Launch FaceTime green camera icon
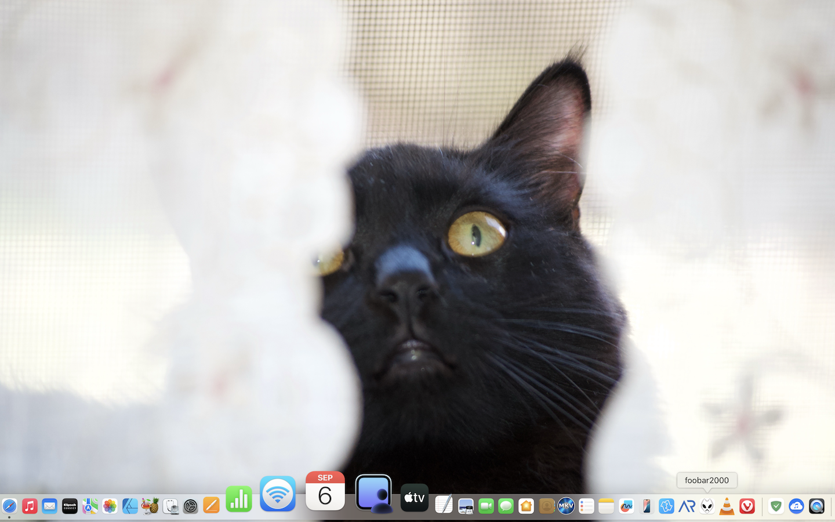Image resolution: width=835 pixels, height=522 pixels. (486, 506)
